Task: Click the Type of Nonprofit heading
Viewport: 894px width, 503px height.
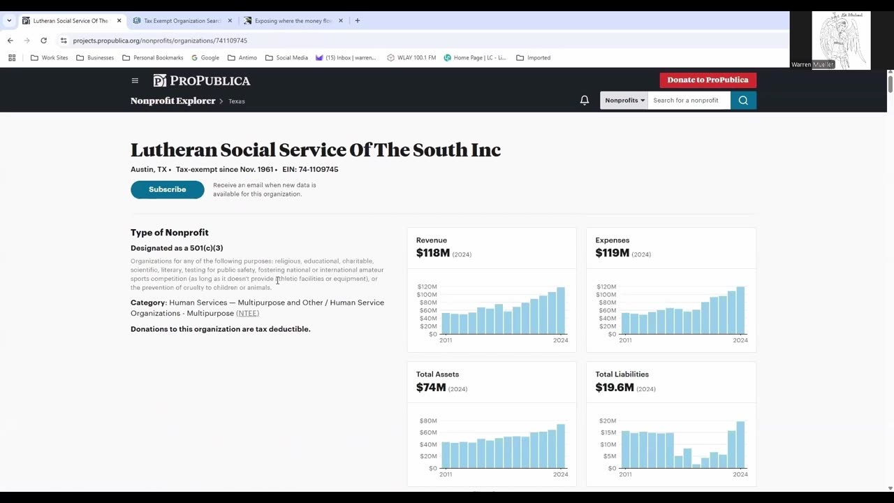Action: (x=170, y=233)
